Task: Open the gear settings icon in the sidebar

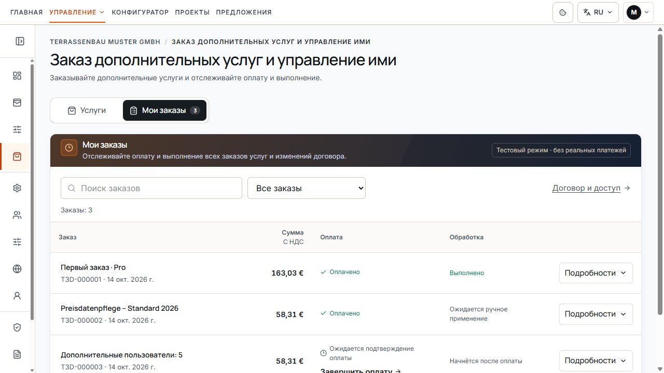Action: tap(17, 188)
